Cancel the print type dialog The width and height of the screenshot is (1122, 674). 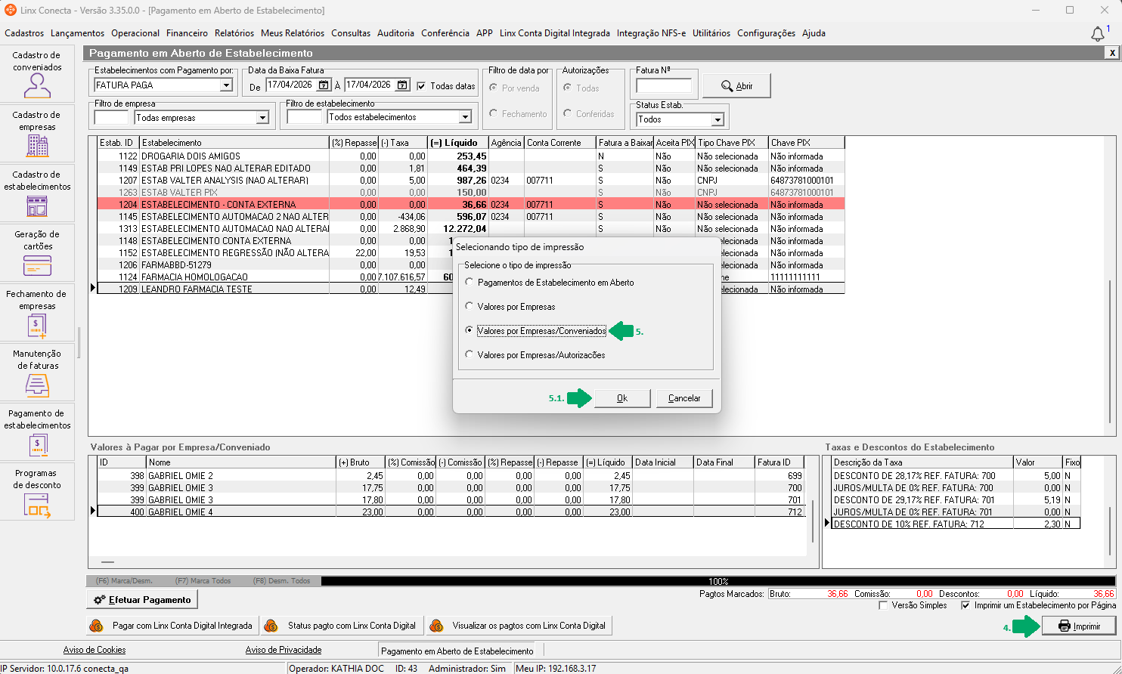point(684,398)
